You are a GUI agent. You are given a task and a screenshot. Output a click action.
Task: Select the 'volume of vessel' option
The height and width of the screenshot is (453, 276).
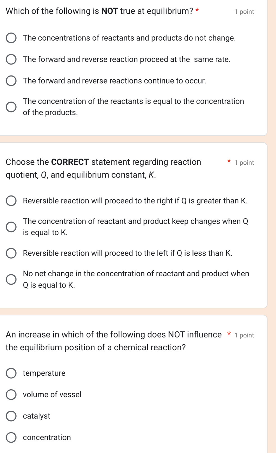[x=11, y=395]
